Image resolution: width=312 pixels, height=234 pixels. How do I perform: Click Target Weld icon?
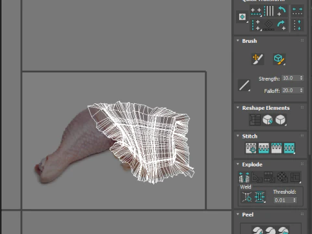(247, 197)
